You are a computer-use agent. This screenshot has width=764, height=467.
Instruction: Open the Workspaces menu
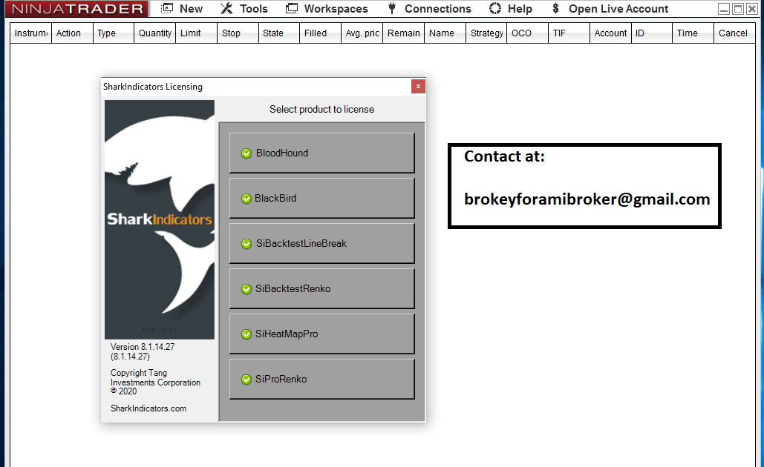(x=327, y=9)
